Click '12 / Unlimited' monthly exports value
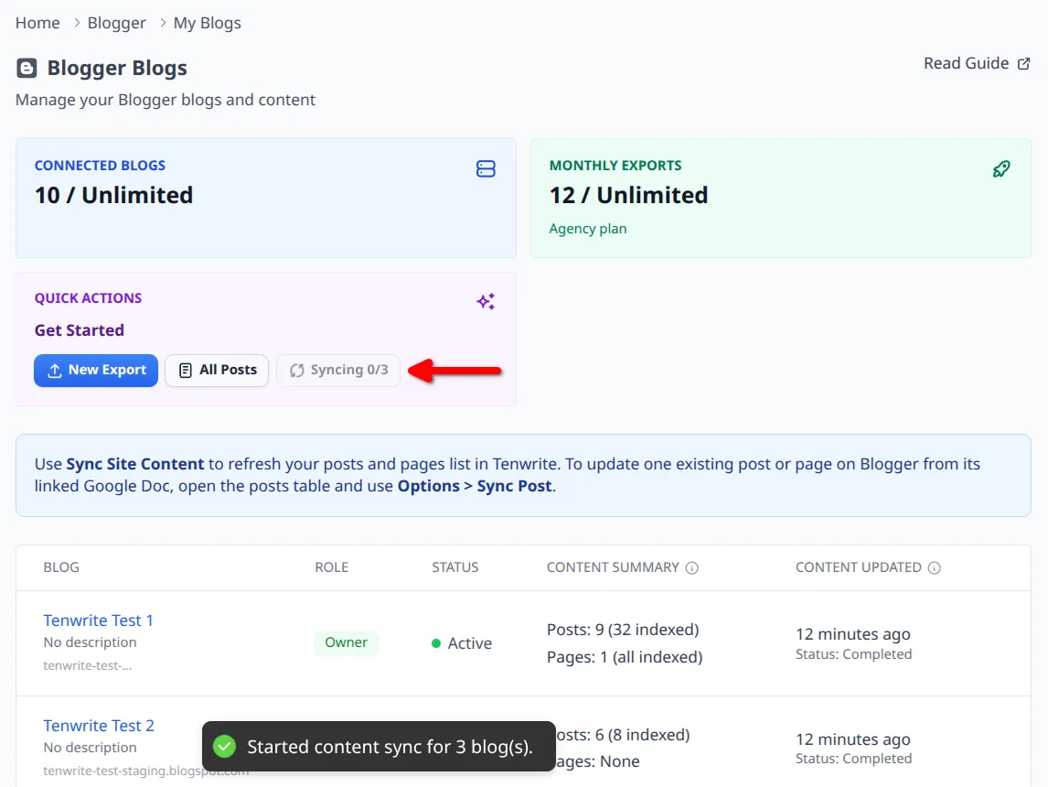This screenshot has height=787, width=1048. click(628, 195)
